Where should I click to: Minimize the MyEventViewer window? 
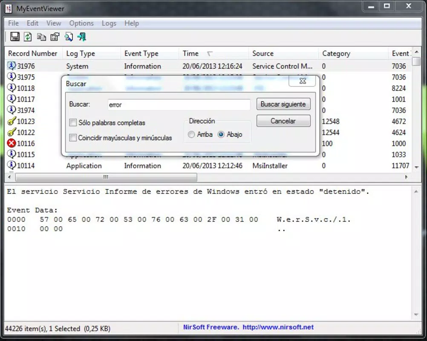(x=371, y=6)
